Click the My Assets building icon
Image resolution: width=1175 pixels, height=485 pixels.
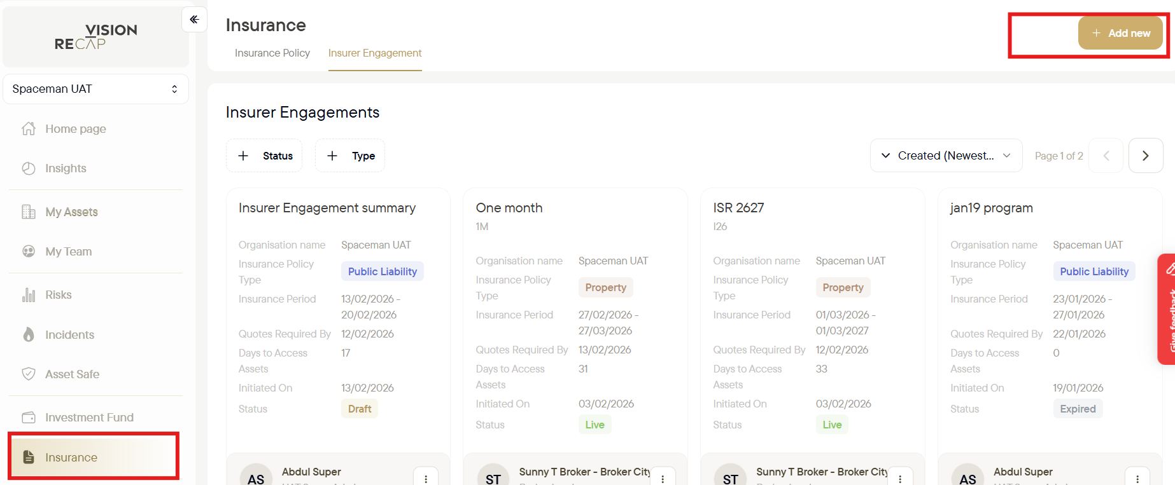29,212
